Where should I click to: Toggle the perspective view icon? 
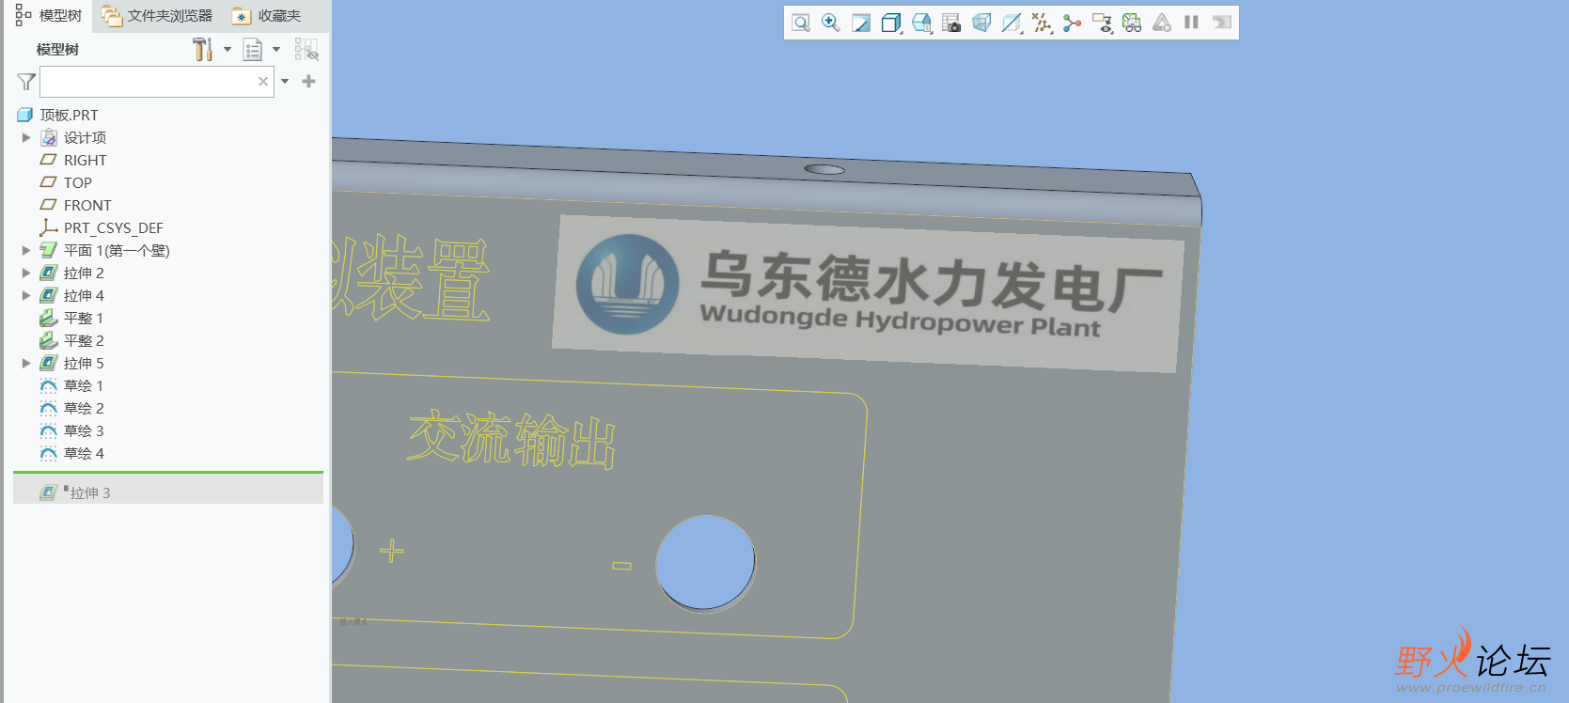pos(981,23)
